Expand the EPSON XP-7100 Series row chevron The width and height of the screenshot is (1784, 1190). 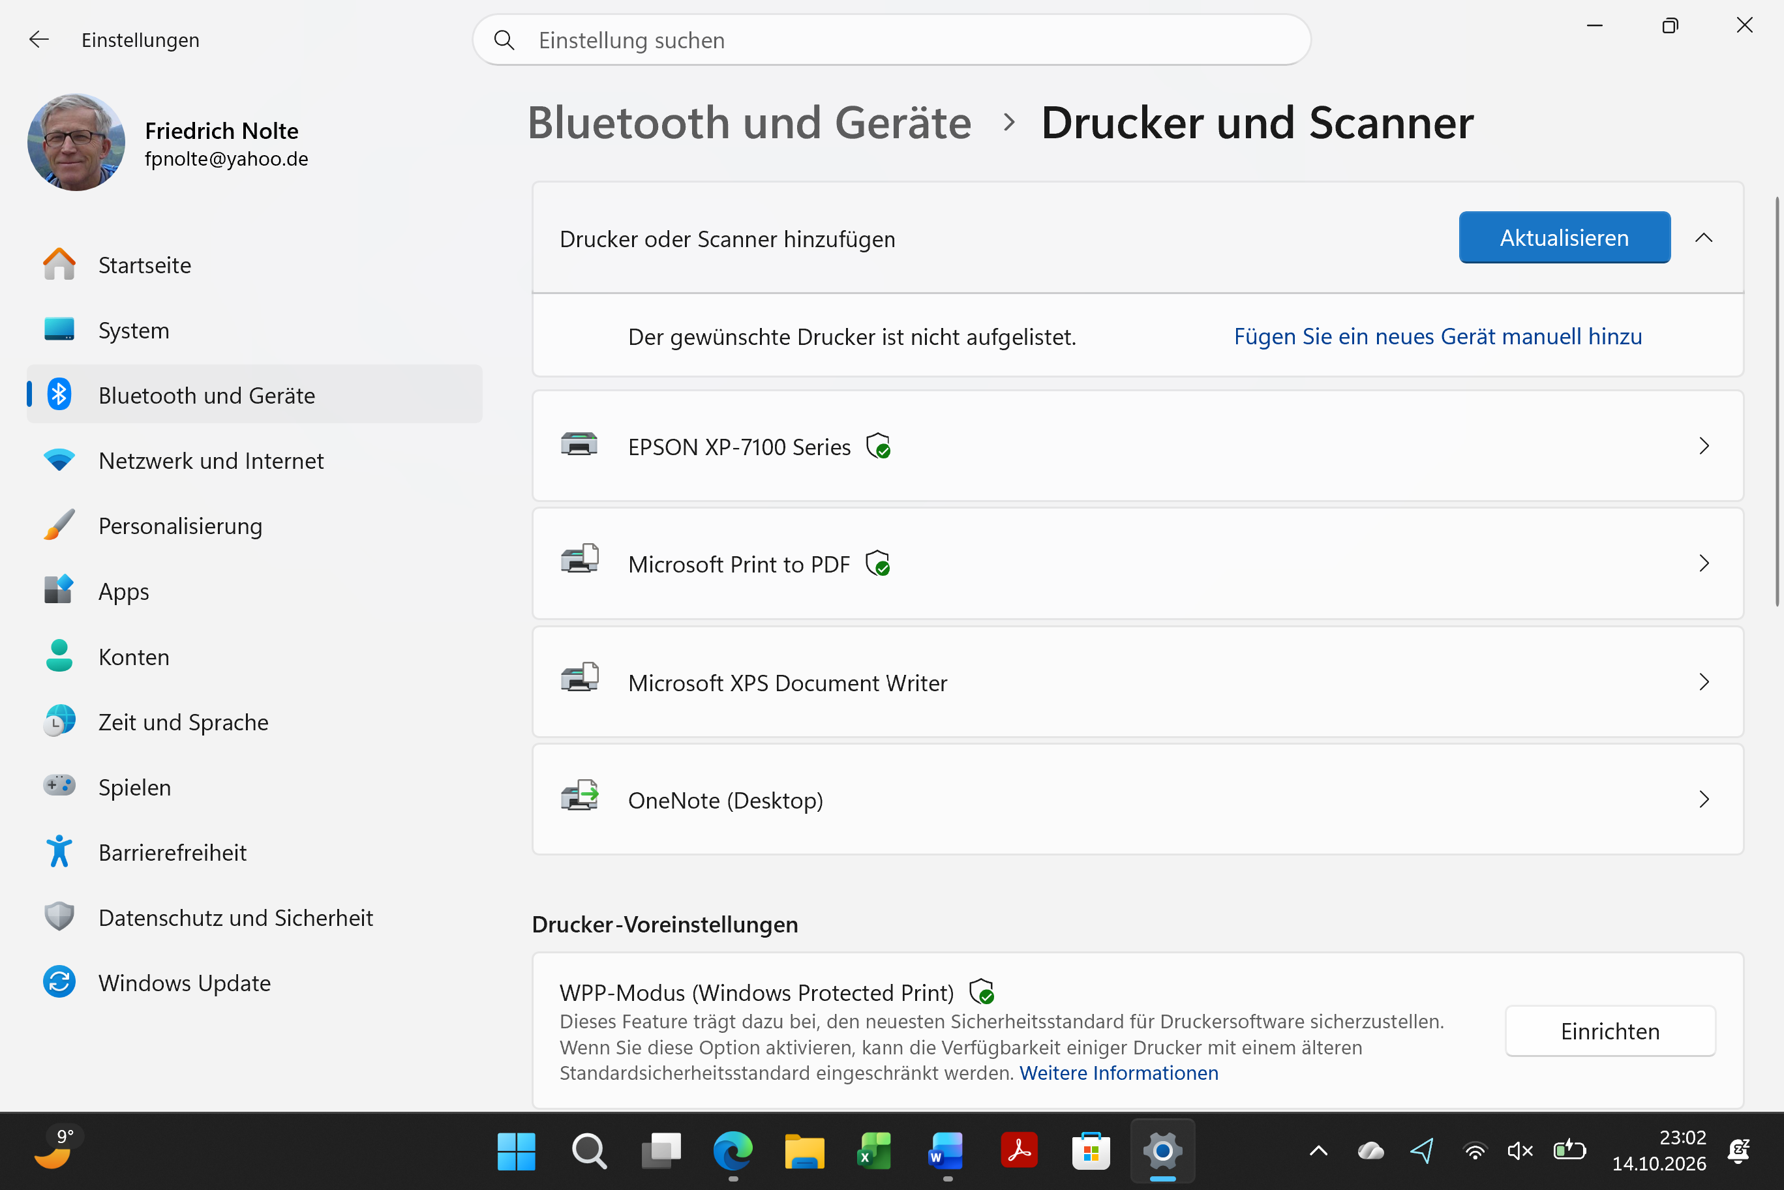click(x=1704, y=445)
